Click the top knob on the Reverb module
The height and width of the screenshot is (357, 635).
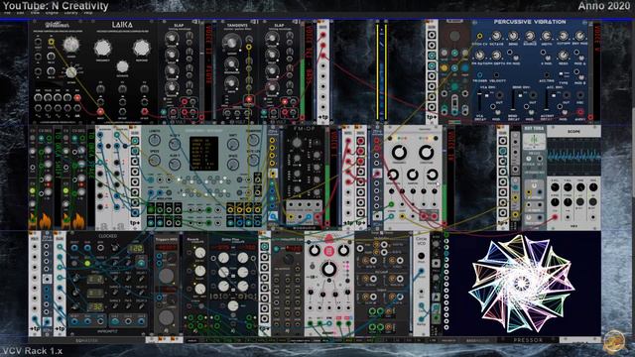[x=200, y=254]
